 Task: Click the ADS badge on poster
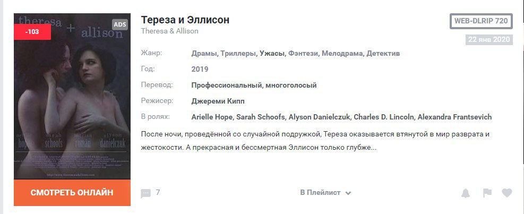click(120, 24)
